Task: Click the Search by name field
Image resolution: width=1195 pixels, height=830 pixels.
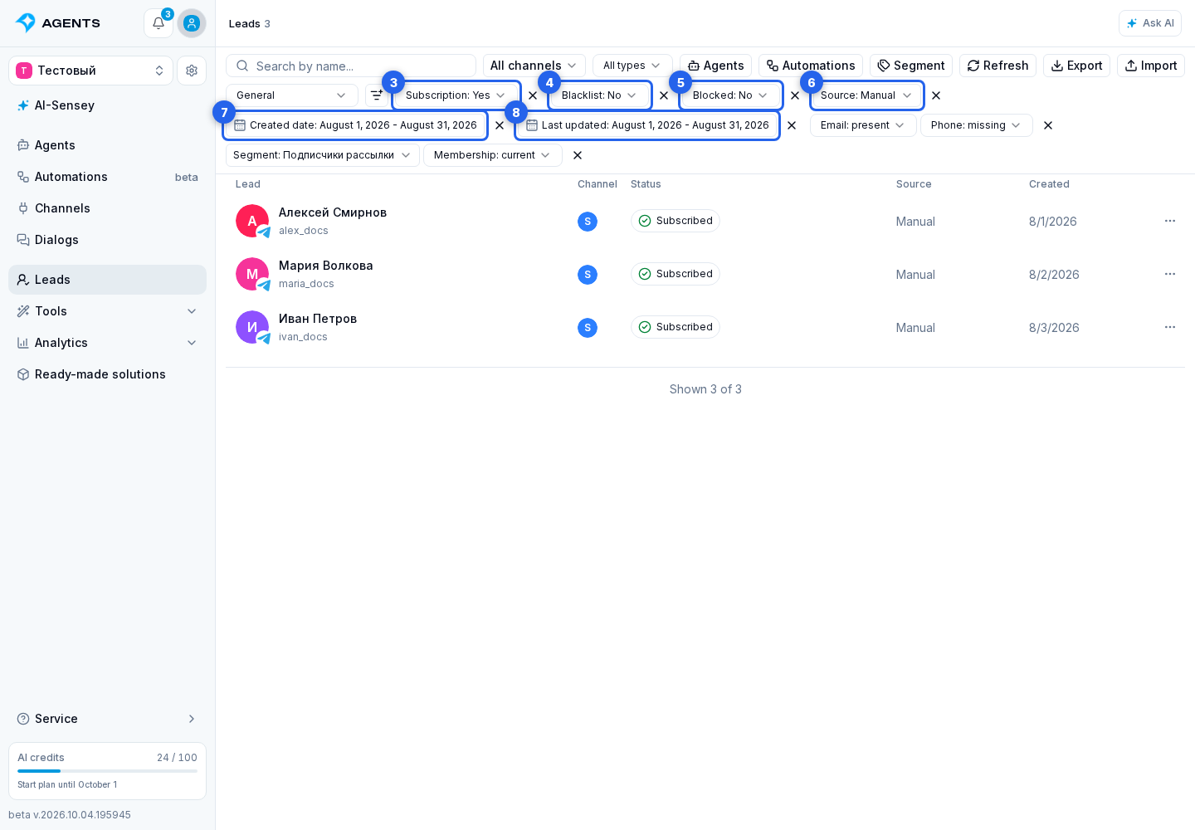Action: 351,66
